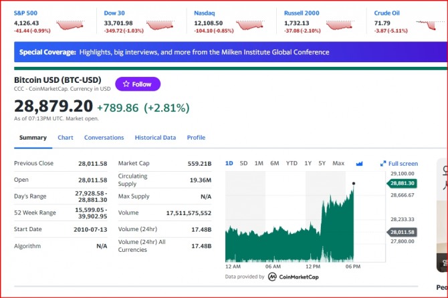Click the star icon in Follow button
The width and height of the screenshot is (448, 298).
point(126,84)
